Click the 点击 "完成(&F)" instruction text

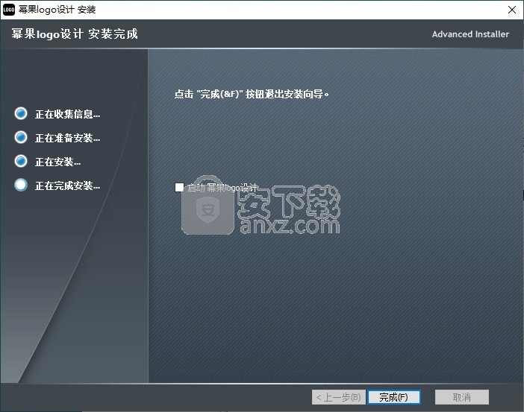point(252,94)
